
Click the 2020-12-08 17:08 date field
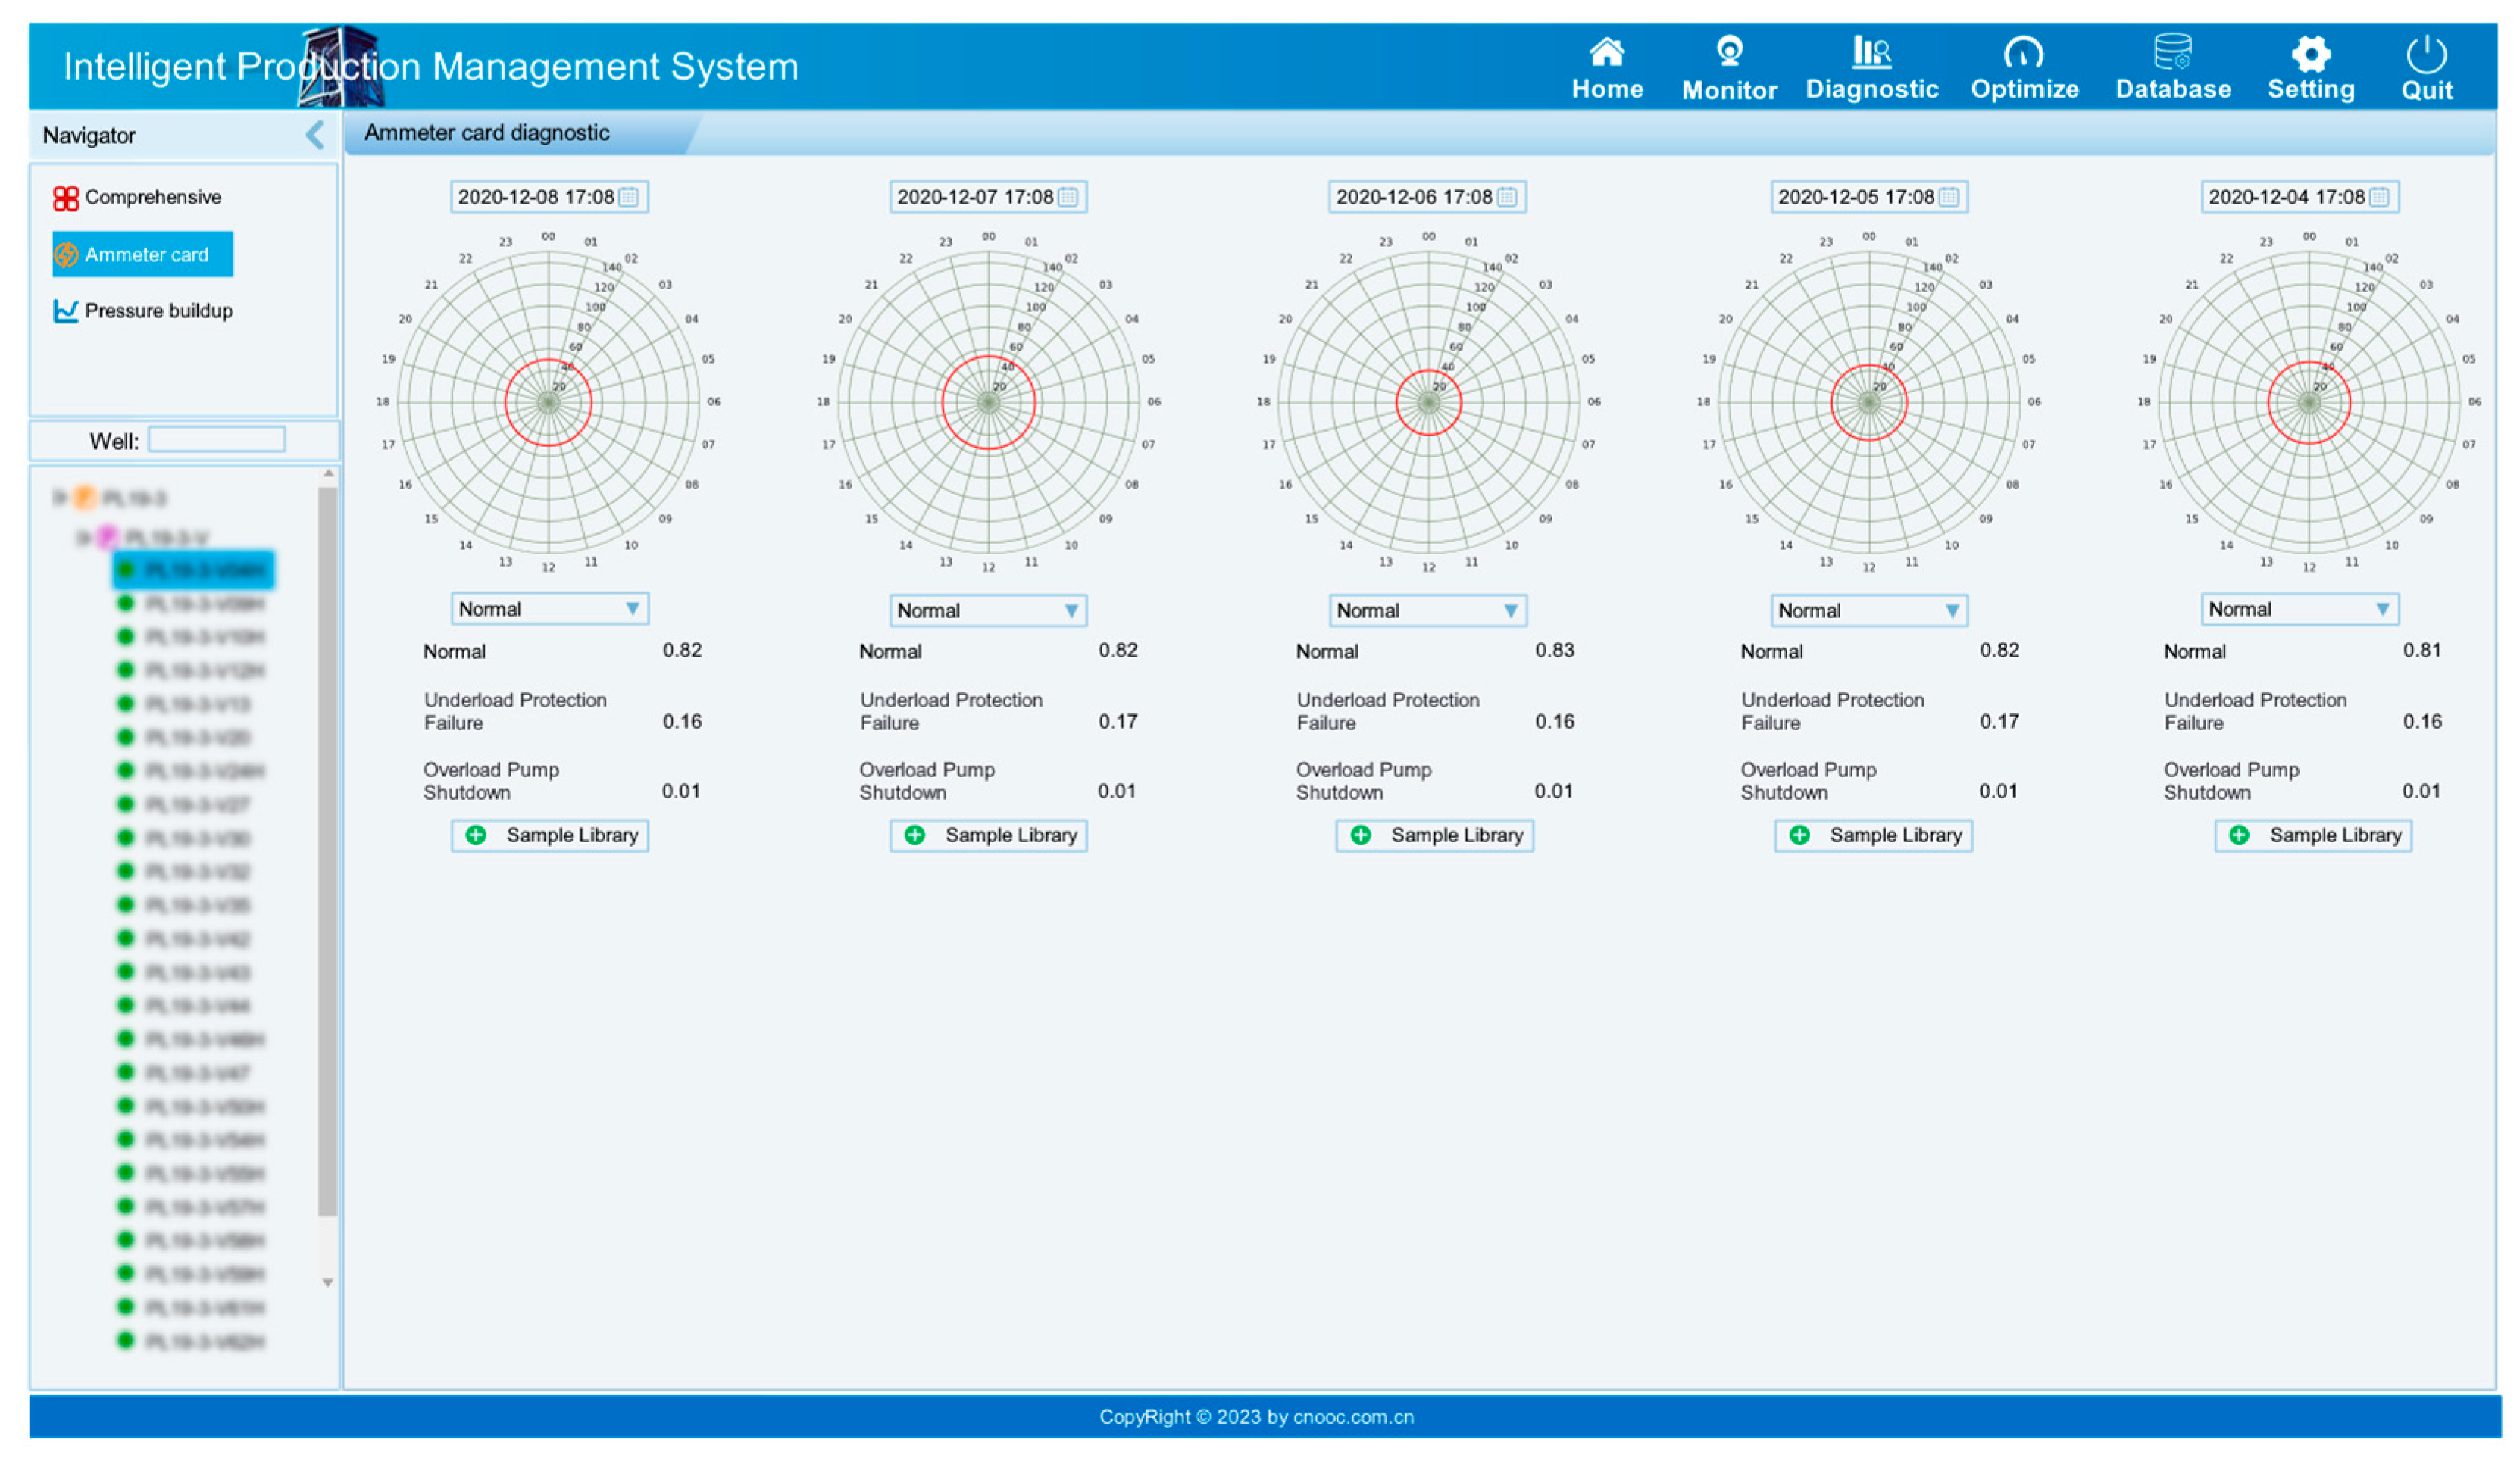(549, 197)
